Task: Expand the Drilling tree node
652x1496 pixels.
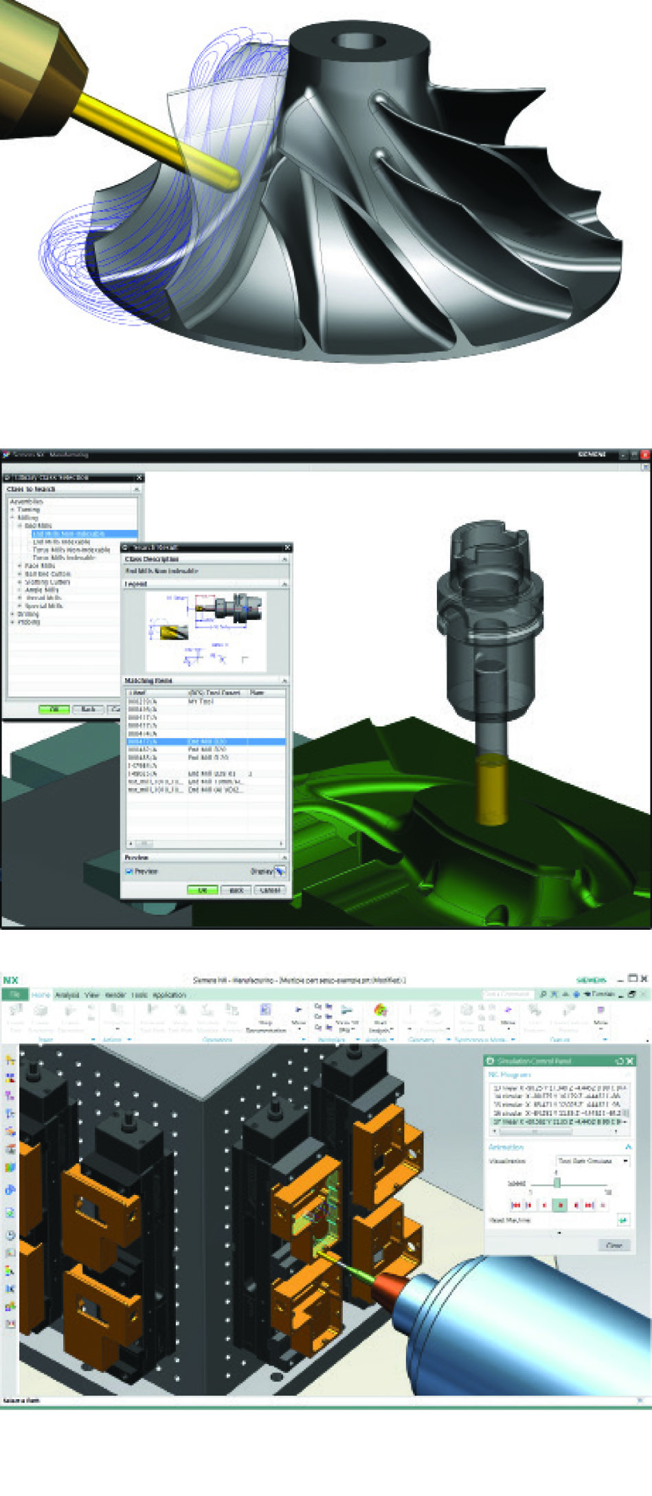Action: tap(12, 614)
